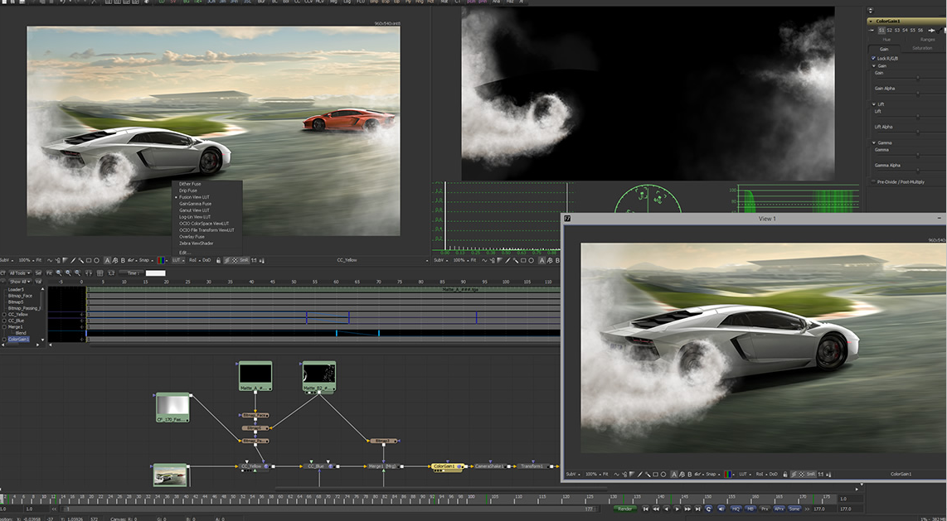This screenshot has height=521, width=947.
Task: Collapse the Gain section in ColorGain1
Action: (x=874, y=66)
